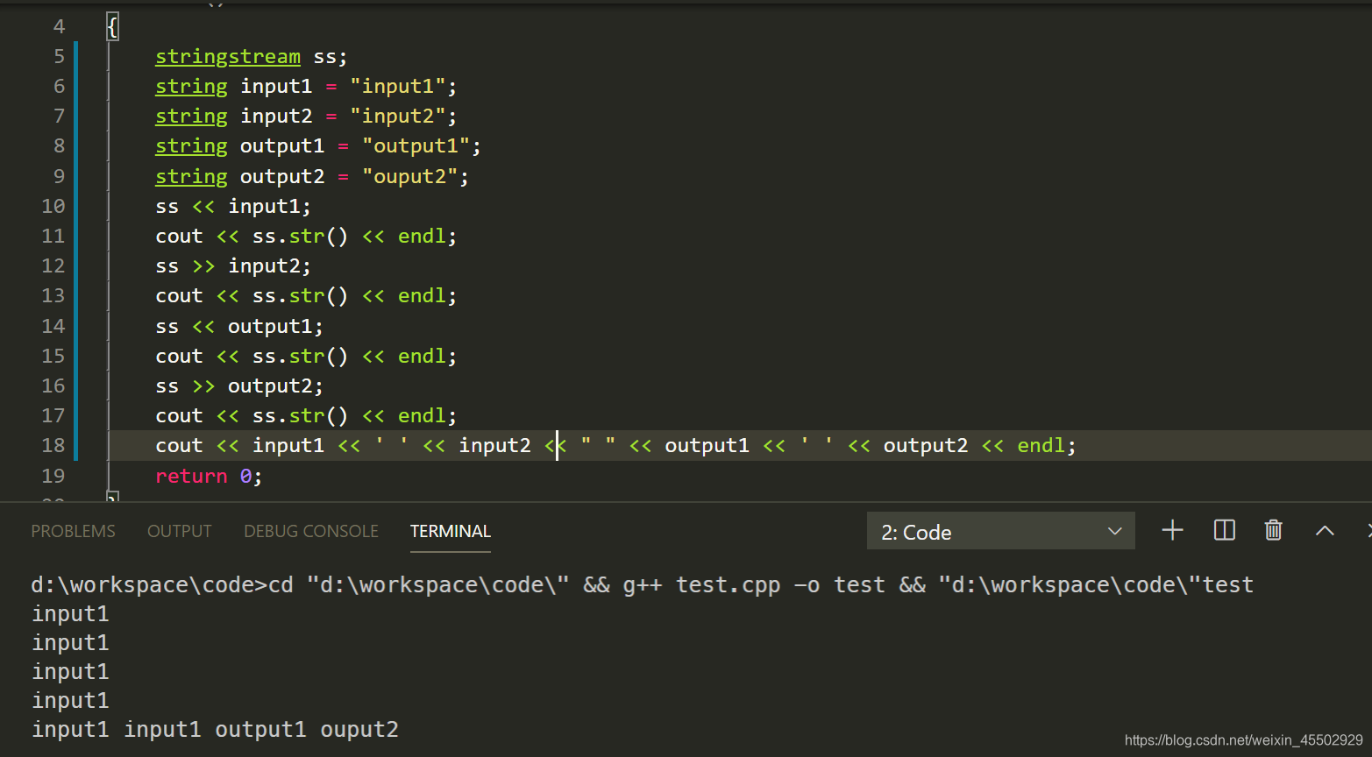The image size is (1372, 757).
Task: Create a new terminal with plus icon
Action: 1172,531
